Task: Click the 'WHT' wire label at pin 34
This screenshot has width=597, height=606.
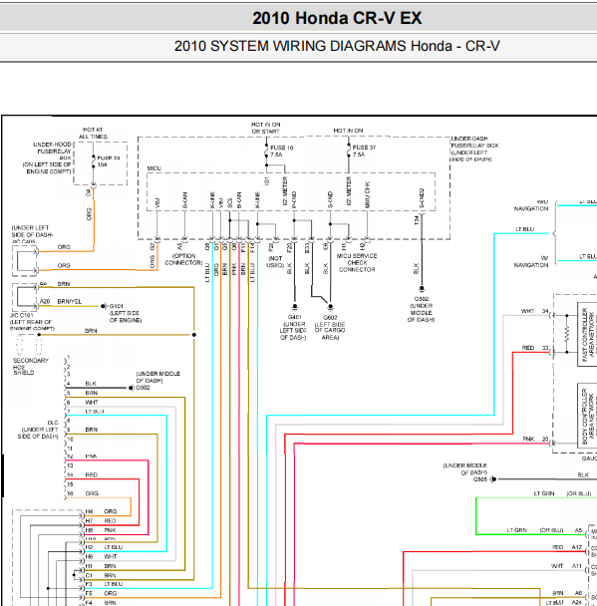Action: [x=527, y=311]
